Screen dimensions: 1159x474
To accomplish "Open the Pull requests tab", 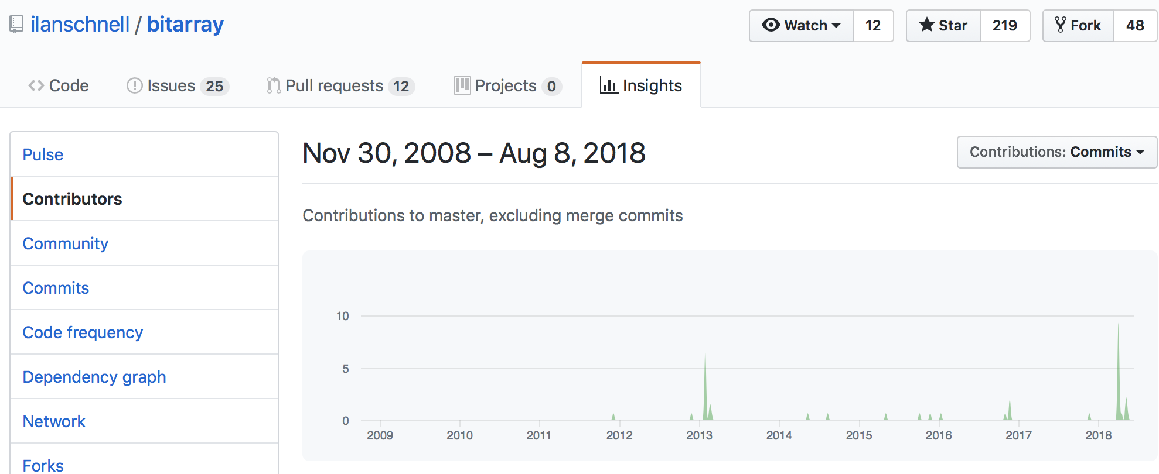I will 340,85.
